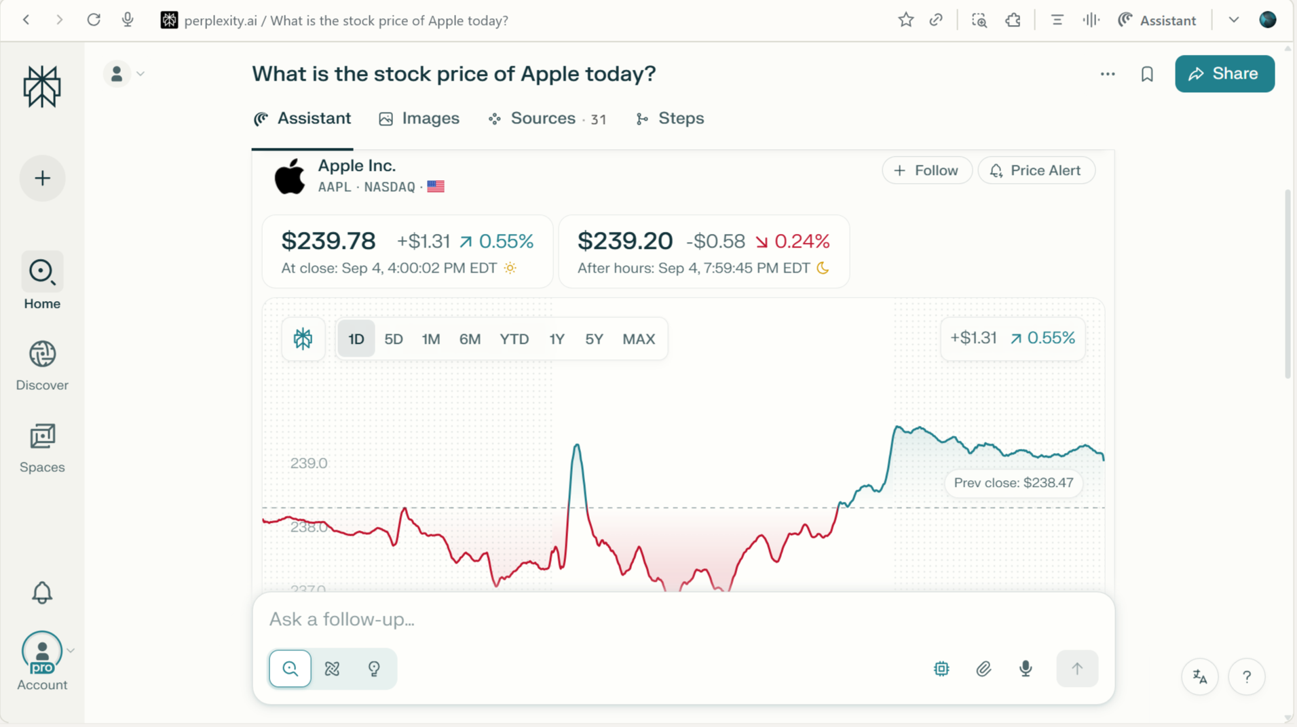Set a Price Alert for Apple

(1036, 170)
